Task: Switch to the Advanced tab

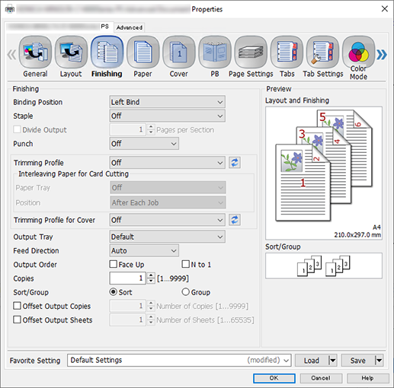Action: click(130, 27)
